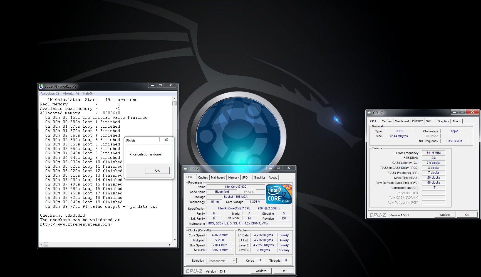
Task: Open the Calculate(C) menu
Action: click(50, 93)
